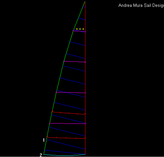Select the topmost magenta horizontal line
164x157 pixels.
(79, 31)
